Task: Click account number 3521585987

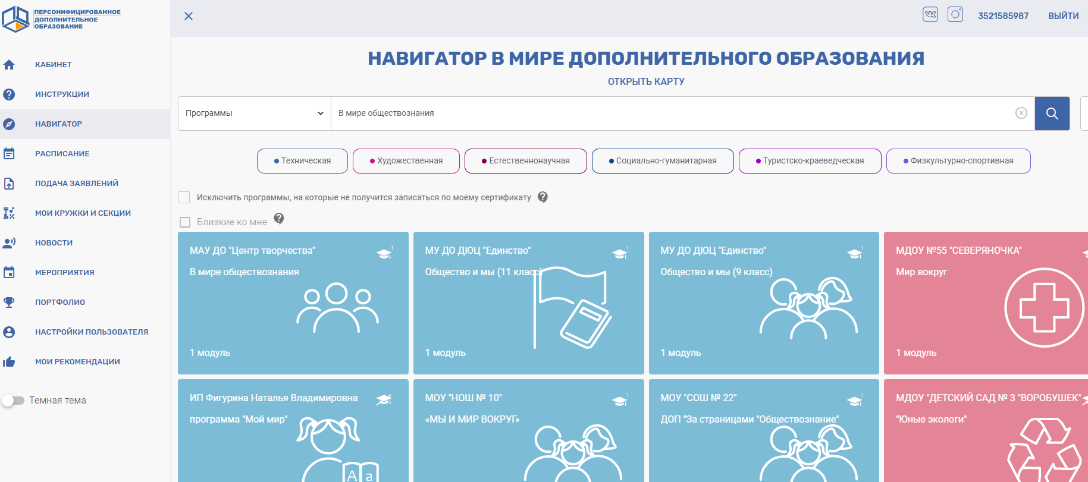Action: (x=1003, y=16)
